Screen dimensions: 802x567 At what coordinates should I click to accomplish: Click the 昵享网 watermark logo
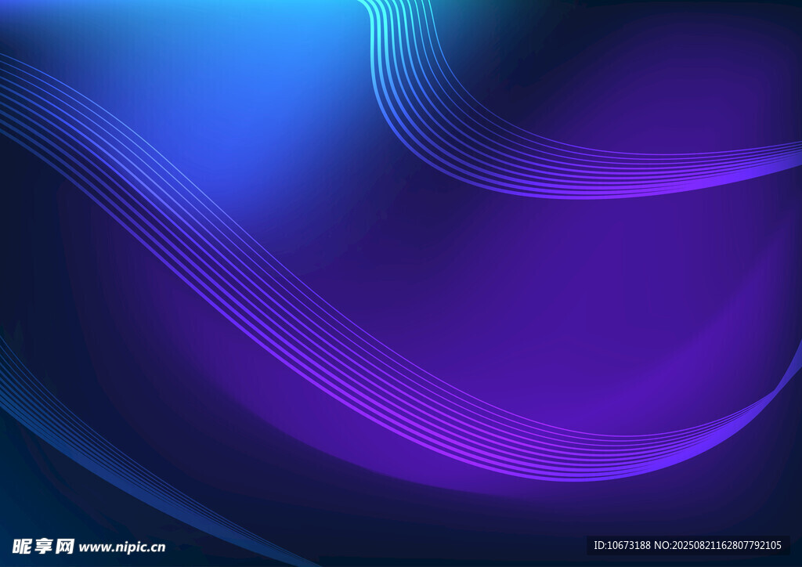point(43,547)
